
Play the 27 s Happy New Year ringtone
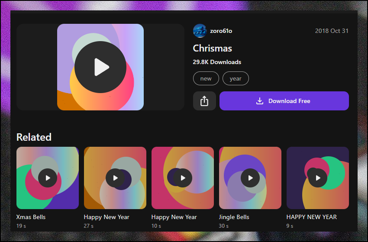115,178
